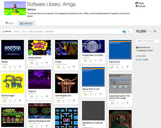Sort by Creator
This screenshot has width=161, height=128.
click(49, 31)
